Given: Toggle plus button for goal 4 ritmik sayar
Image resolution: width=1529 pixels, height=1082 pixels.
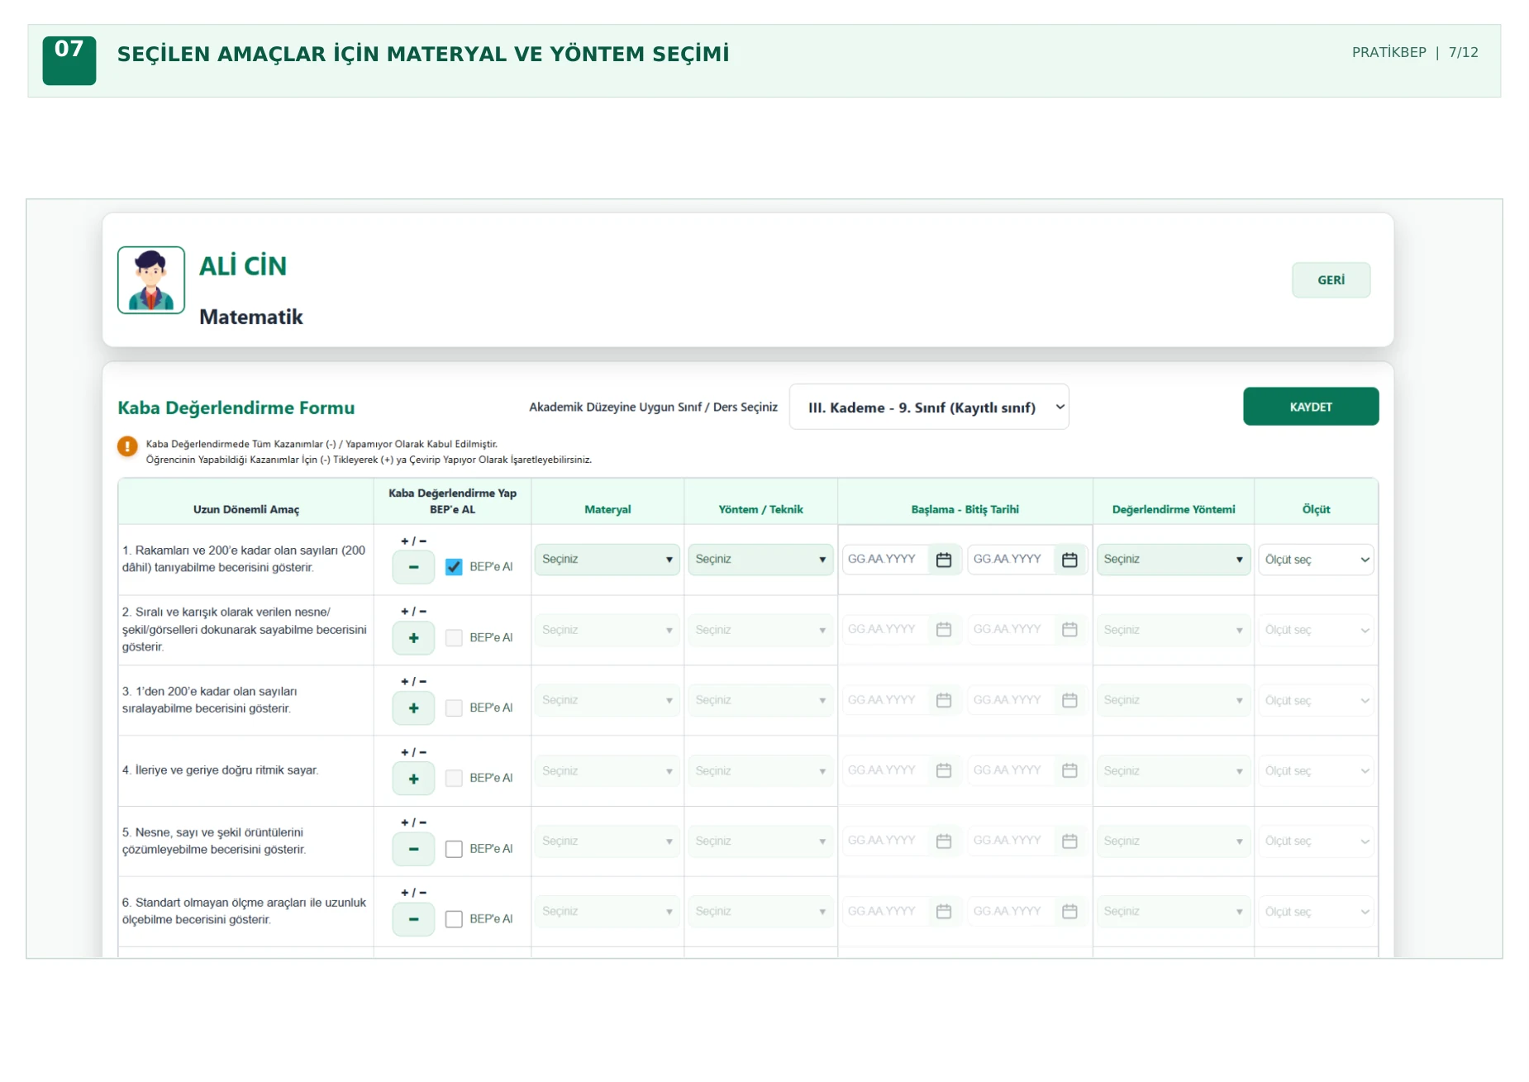Looking at the screenshot, I should click(413, 779).
